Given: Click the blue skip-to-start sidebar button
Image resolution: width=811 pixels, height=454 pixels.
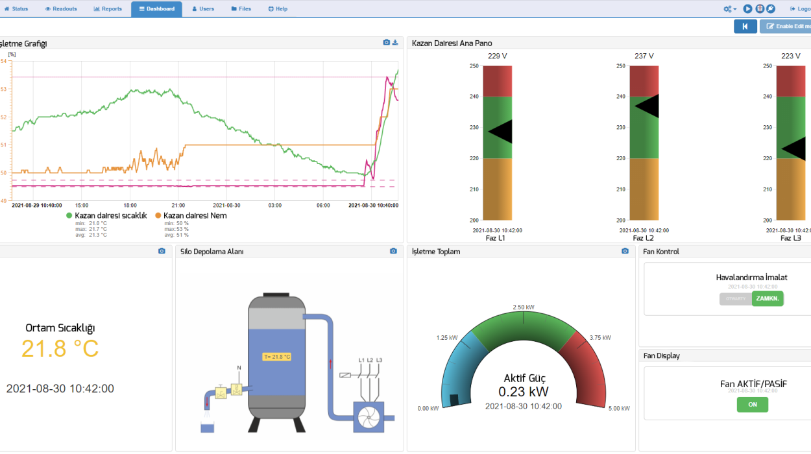Looking at the screenshot, I should [x=745, y=27].
